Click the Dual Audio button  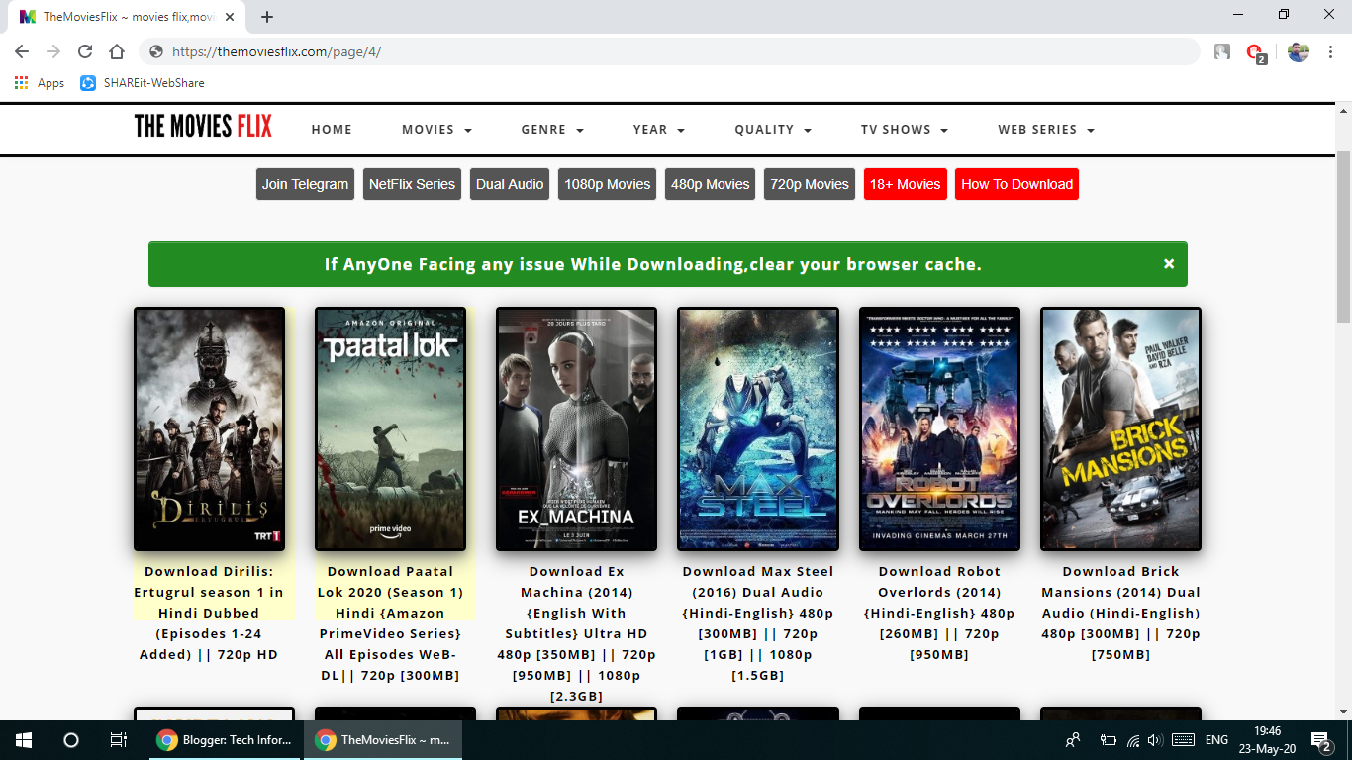[510, 184]
